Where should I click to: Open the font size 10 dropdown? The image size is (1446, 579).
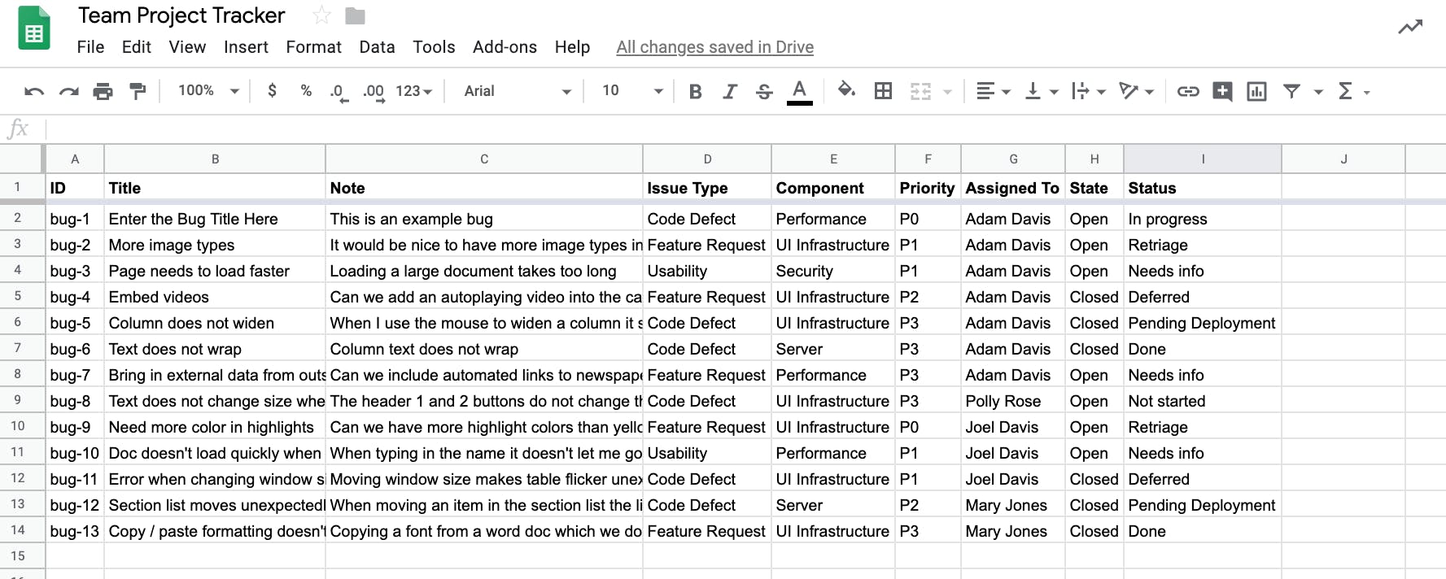632,91
